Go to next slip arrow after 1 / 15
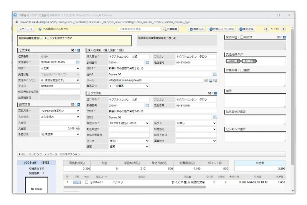The width and height of the screenshot is (307, 205). click(x=283, y=29)
